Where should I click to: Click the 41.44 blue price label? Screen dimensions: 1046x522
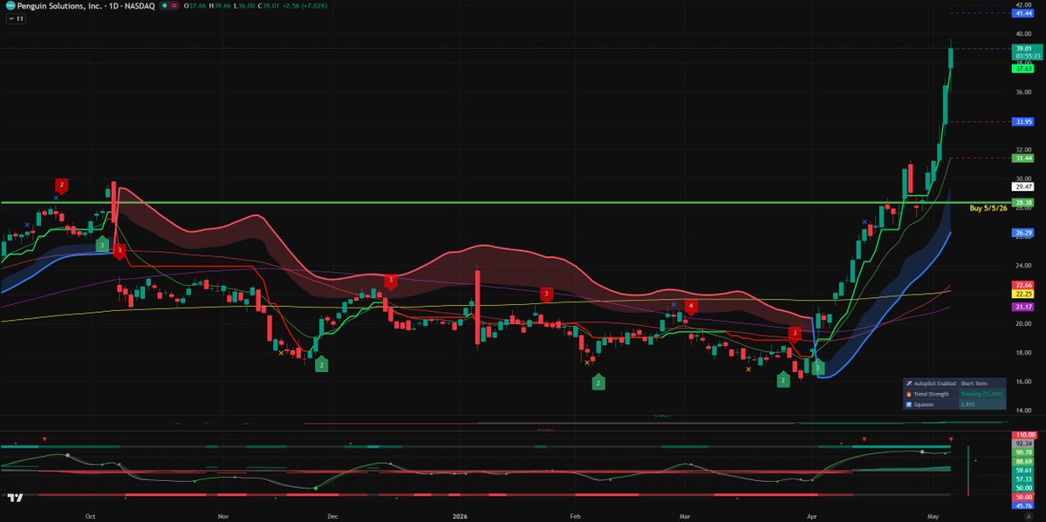(1024, 13)
